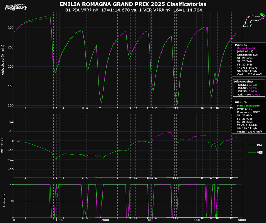The width and height of the screenshot is (266, 223).
Task: Click corner 17 marker under the time-delta chart
Action: 211,178
